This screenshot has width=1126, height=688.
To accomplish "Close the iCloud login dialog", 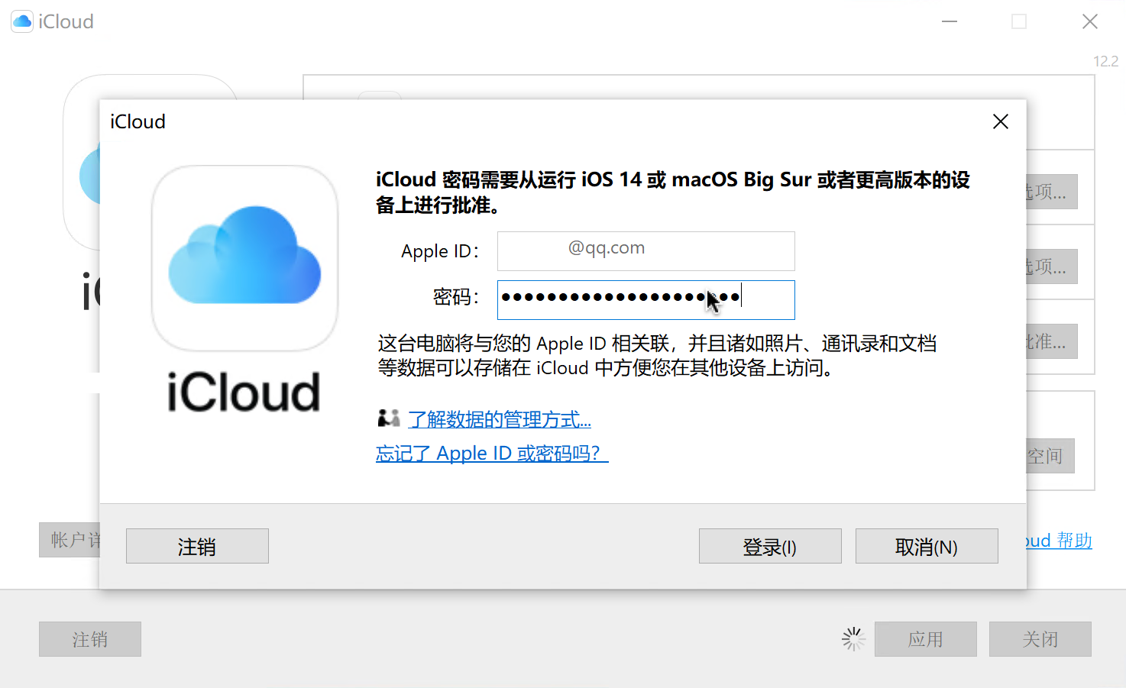I will point(1000,121).
